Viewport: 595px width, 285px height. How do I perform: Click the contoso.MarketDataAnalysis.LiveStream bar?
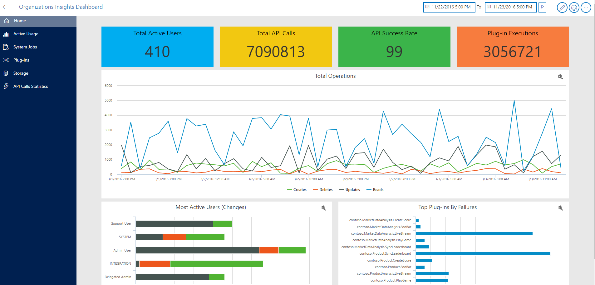(x=474, y=234)
